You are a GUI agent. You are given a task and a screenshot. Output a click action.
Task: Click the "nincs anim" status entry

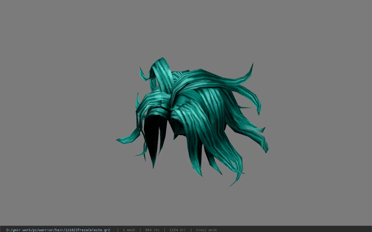pyautogui.click(x=206, y=230)
